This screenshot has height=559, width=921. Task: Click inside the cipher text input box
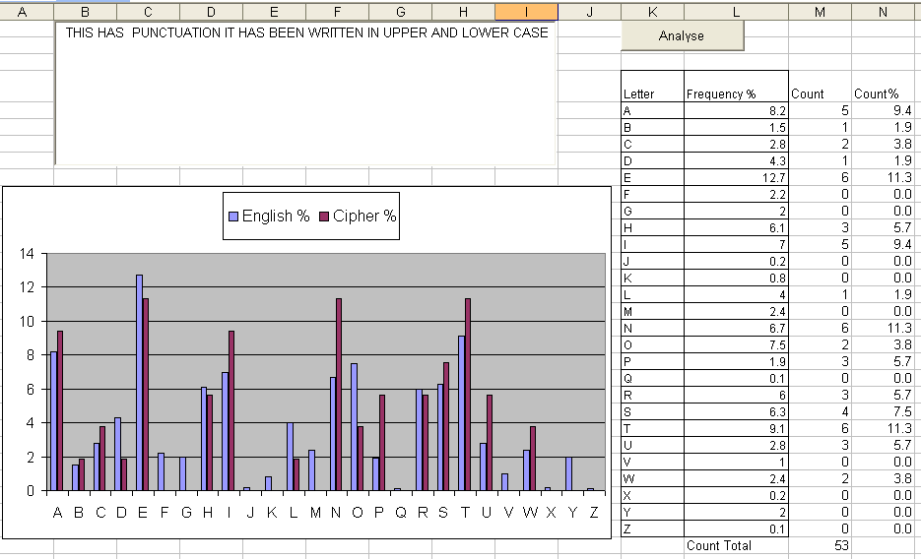click(305, 93)
